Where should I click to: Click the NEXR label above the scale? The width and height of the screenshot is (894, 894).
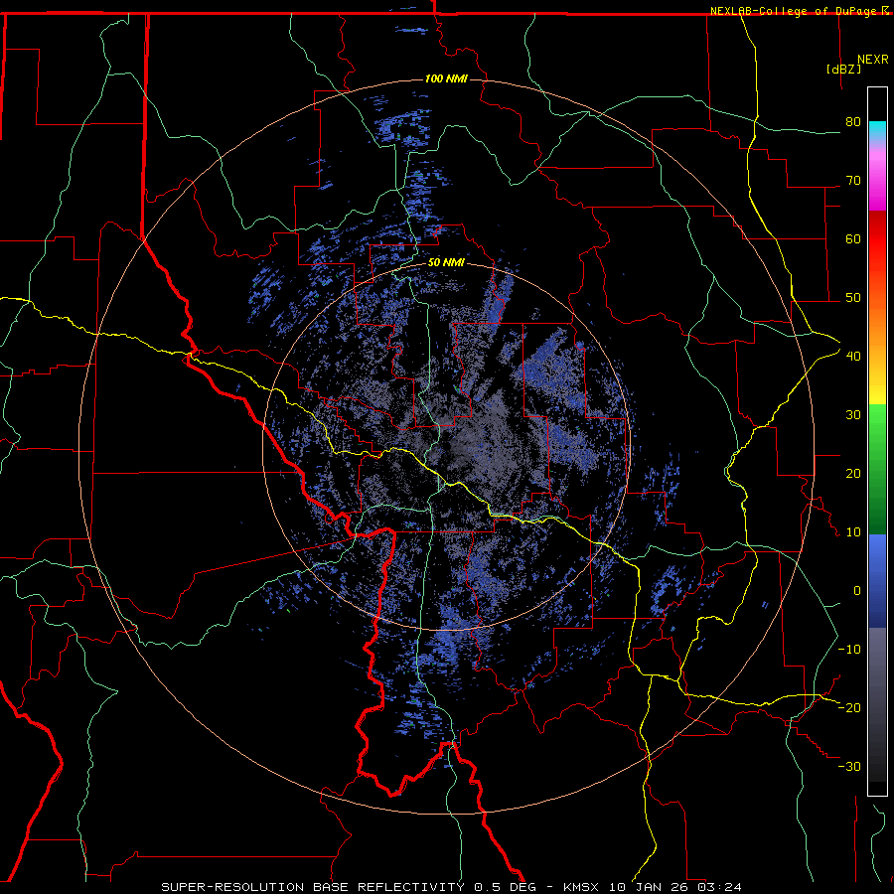tap(872, 60)
